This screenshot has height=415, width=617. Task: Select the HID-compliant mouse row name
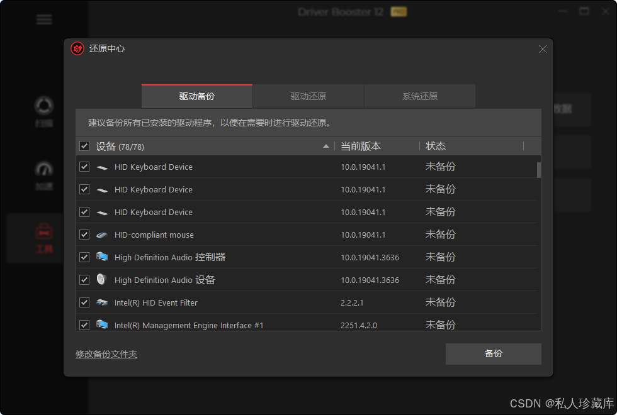tap(154, 235)
